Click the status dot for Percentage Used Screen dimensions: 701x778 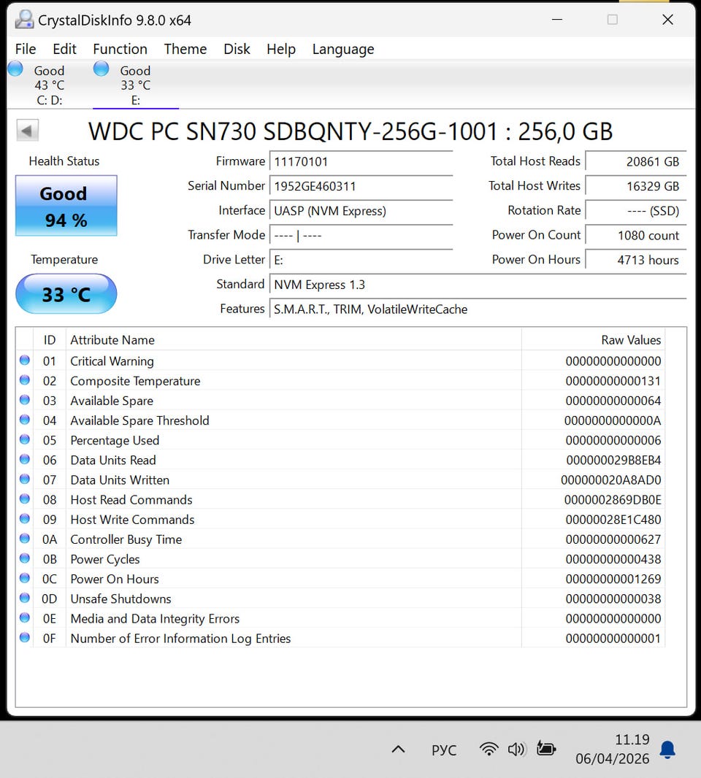point(24,439)
